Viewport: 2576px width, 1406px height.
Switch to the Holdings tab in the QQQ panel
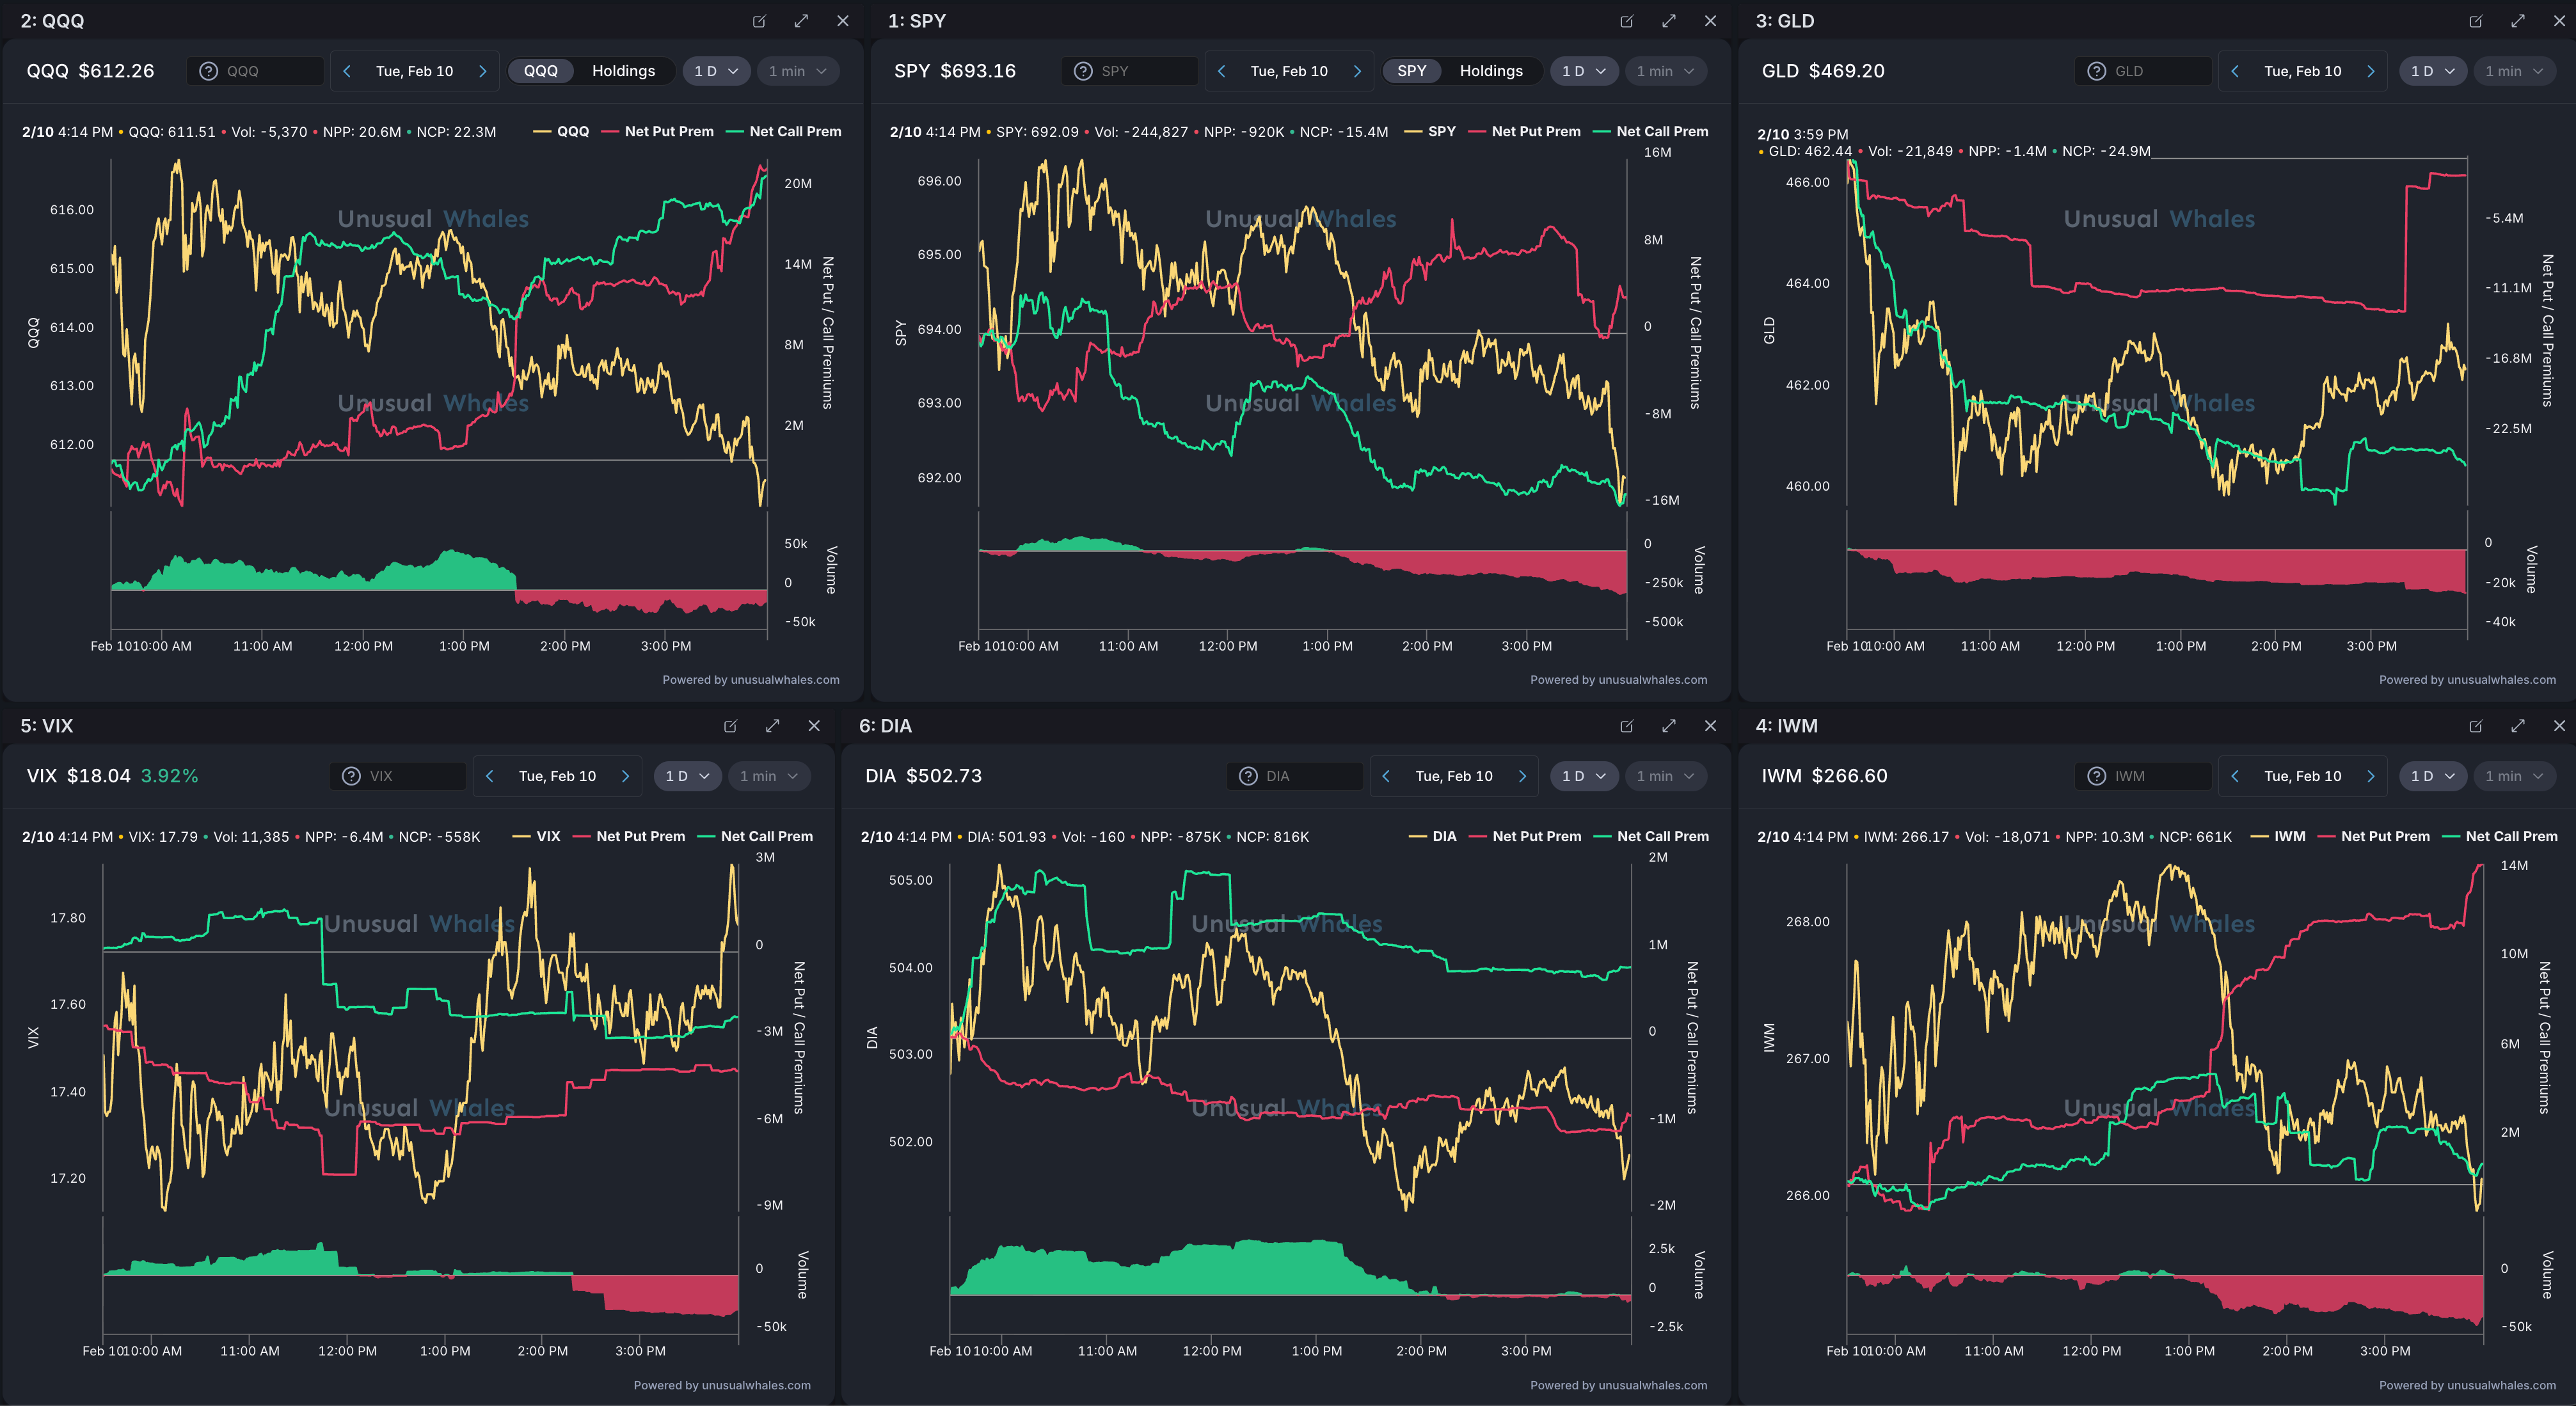pos(623,71)
